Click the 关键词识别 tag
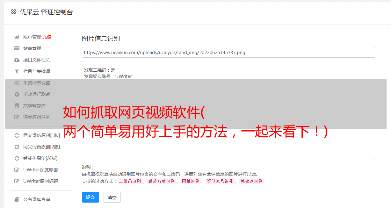The width and height of the screenshot is (391, 208). coord(252,181)
